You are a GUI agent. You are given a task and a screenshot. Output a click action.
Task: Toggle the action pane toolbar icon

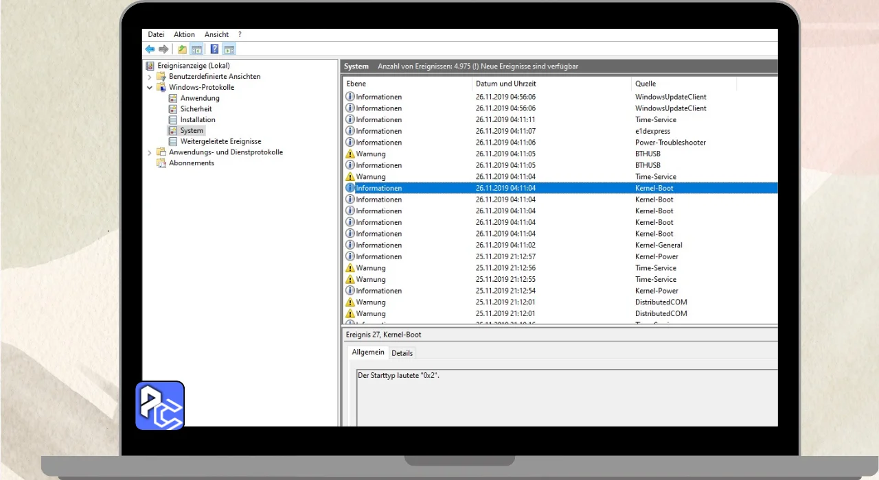pyautogui.click(x=229, y=49)
